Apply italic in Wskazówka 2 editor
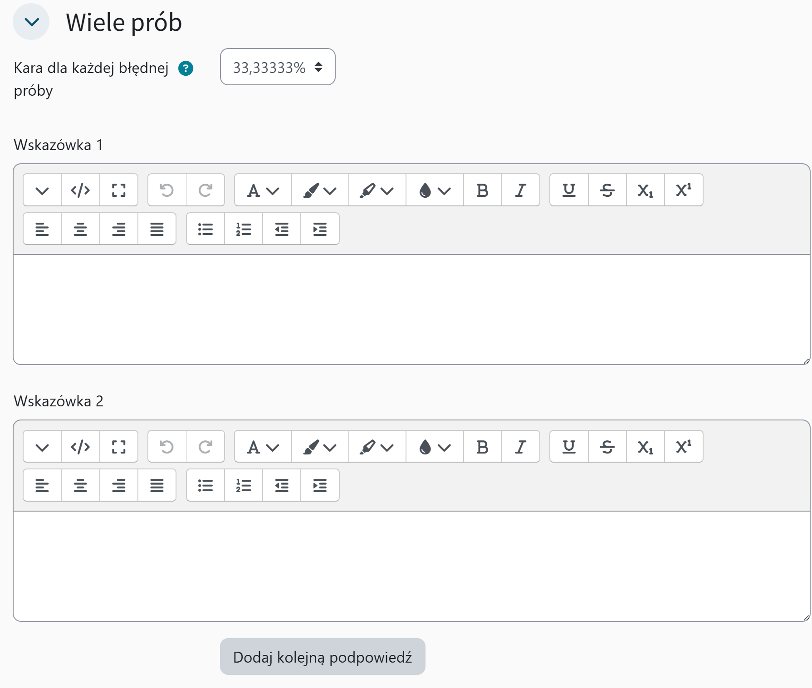This screenshot has width=812, height=688. coord(520,447)
